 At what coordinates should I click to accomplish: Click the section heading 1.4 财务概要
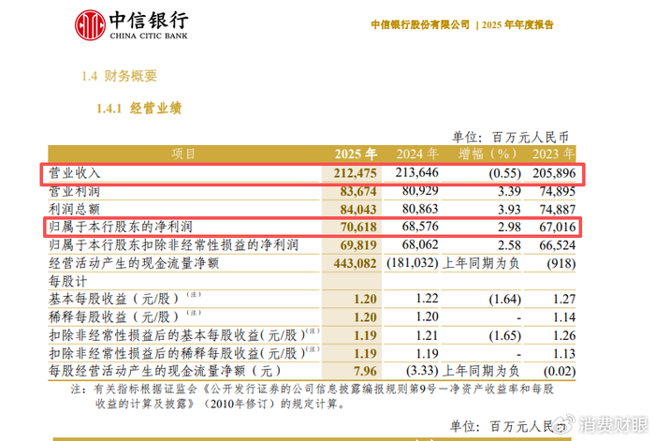point(119,76)
